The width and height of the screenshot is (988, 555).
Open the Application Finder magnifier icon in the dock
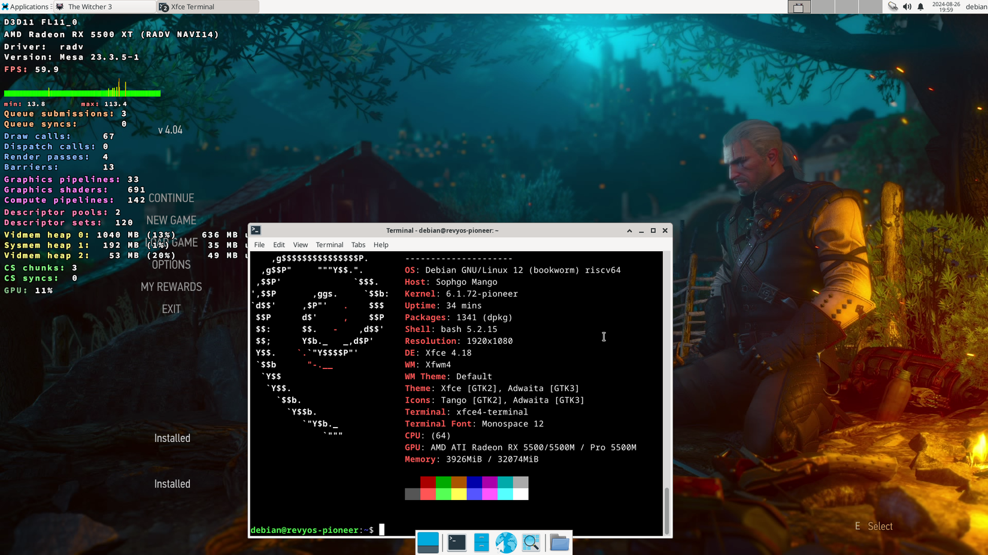click(531, 542)
